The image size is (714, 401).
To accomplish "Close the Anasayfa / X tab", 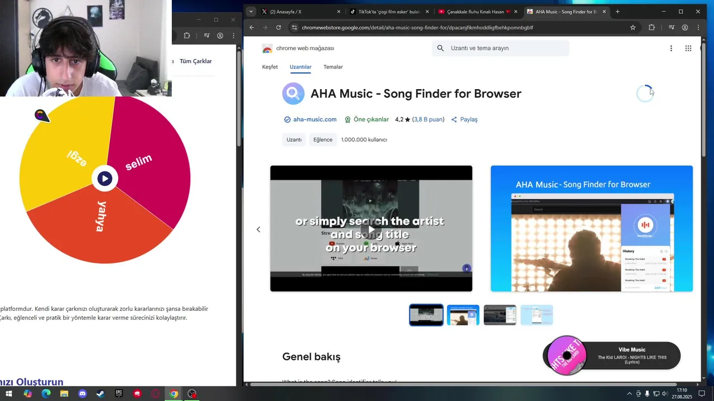I will point(339,12).
